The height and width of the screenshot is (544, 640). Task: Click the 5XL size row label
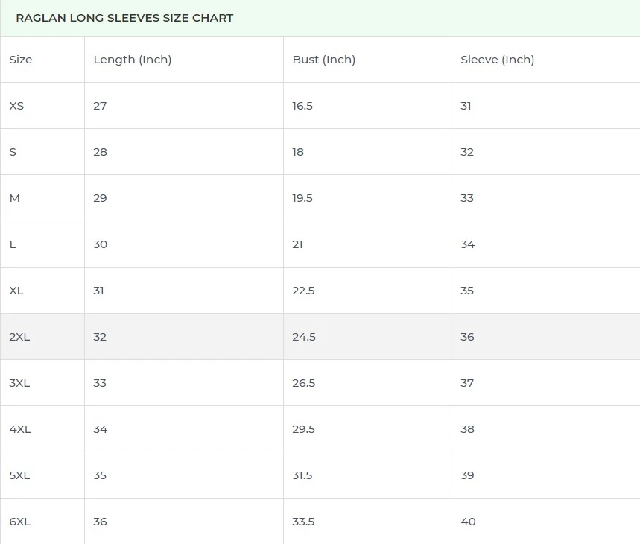(x=19, y=475)
